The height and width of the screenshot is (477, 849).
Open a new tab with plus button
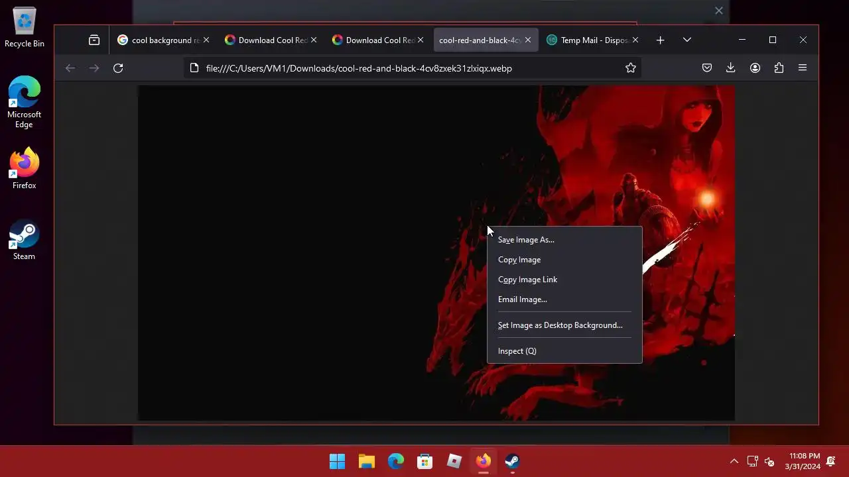660,40
